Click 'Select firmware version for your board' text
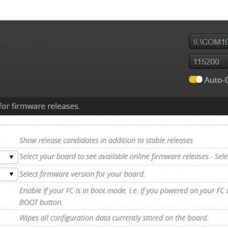Viewport: 228px width, 228px height. [82, 174]
